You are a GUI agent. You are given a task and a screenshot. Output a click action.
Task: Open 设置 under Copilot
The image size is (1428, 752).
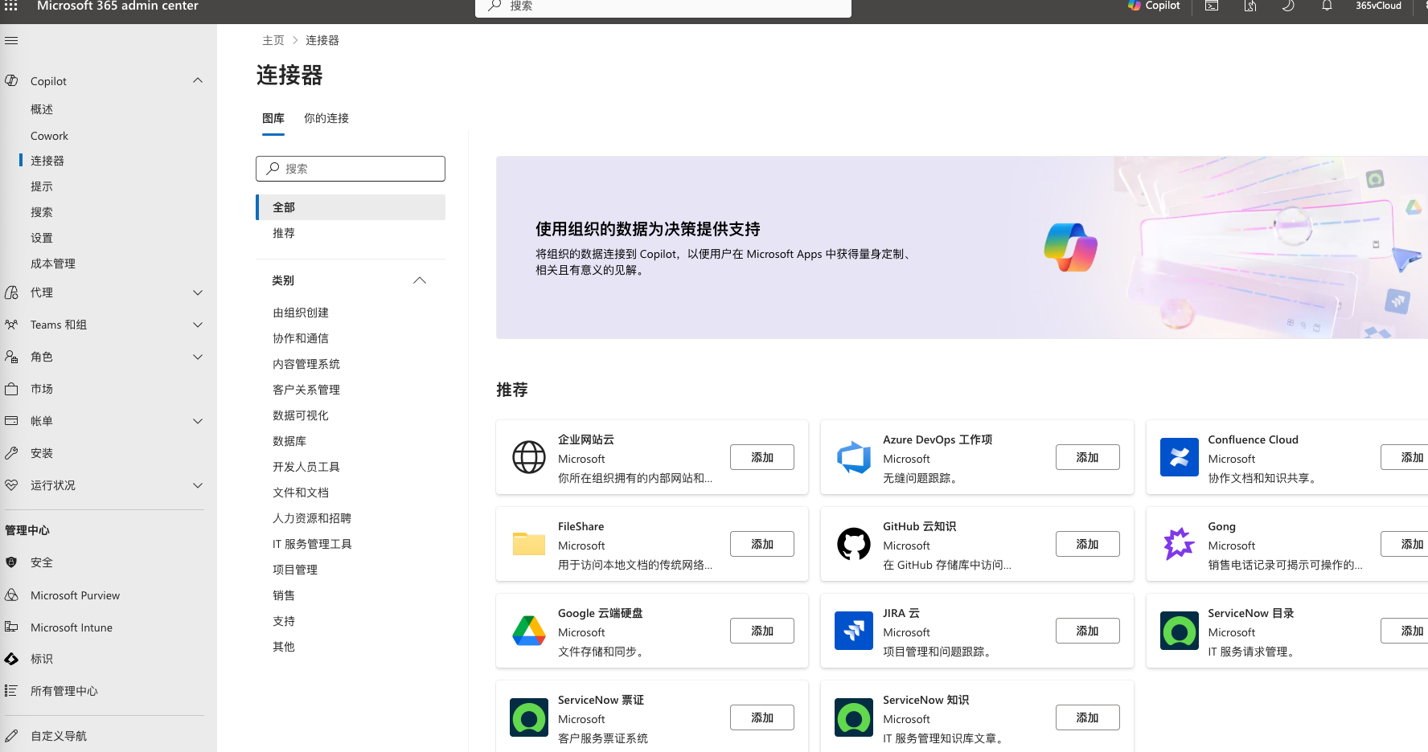[42, 238]
